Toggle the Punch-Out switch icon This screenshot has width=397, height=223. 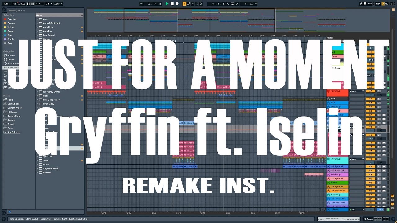point(238,4)
